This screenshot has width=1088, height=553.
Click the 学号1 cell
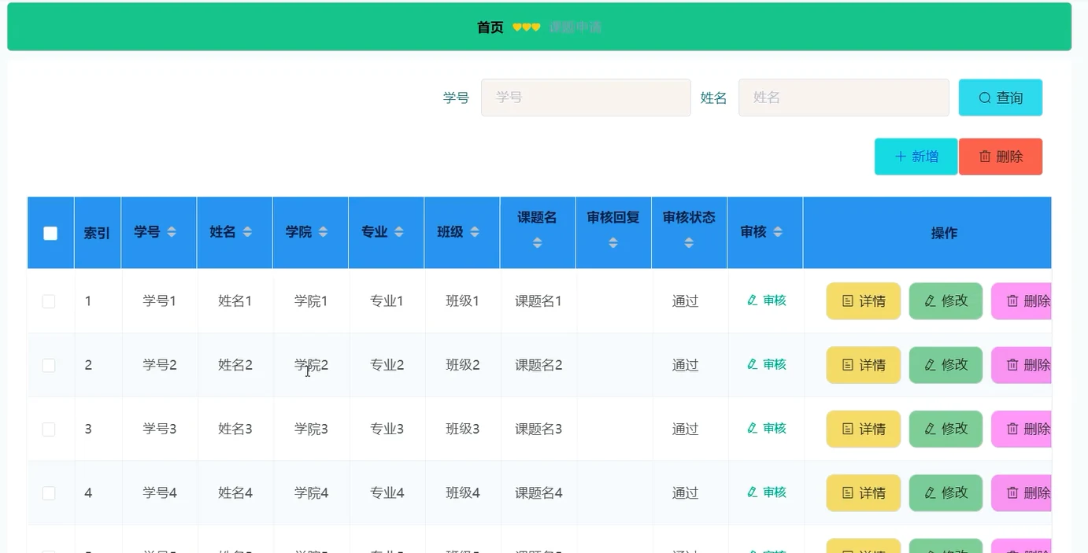tap(160, 301)
